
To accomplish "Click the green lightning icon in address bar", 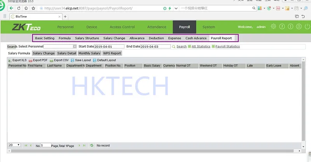I will click(170, 8).
